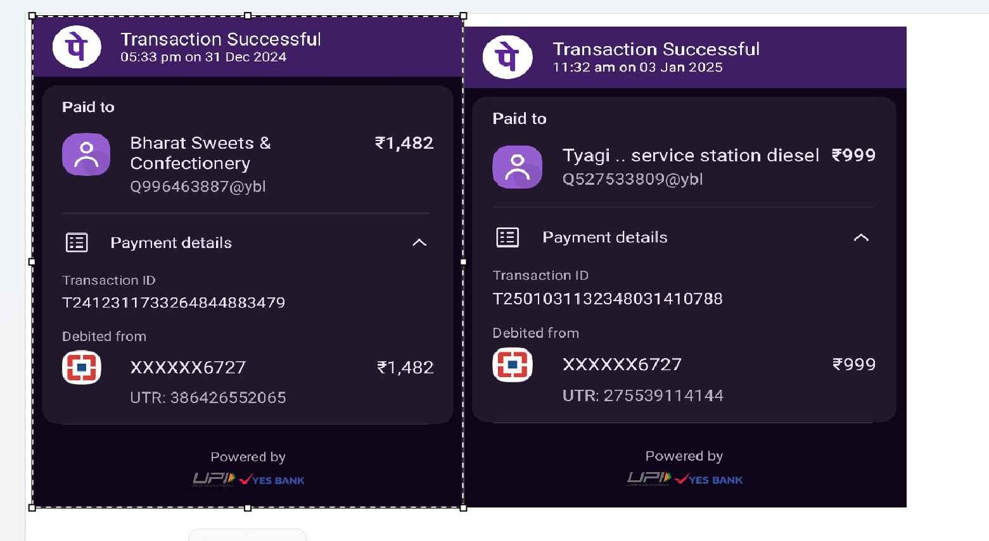Click UTR: 275539114144 text
Image resolution: width=989 pixels, height=541 pixels.
coord(643,395)
